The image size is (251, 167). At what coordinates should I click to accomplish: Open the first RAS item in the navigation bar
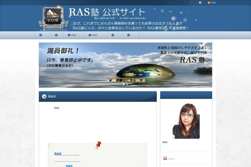point(74,35)
